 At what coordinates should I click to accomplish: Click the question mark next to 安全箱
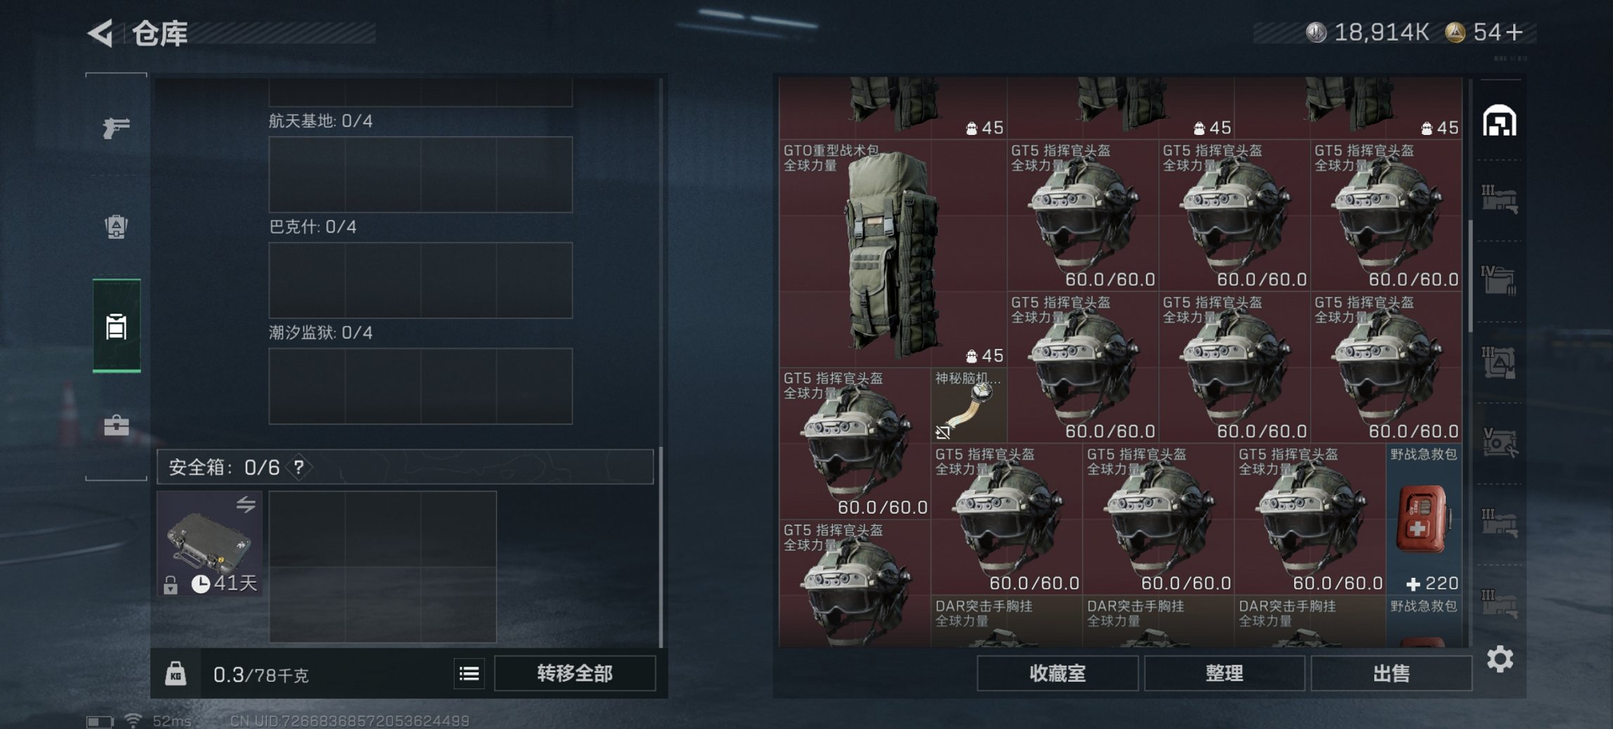pos(299,467)
